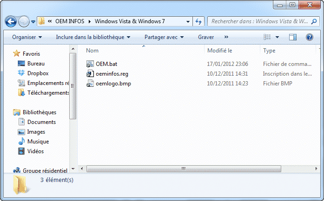Viewport: 324px width, 201px height.
Task: Toggle the preview pane icon
Action: coord(292,37)
